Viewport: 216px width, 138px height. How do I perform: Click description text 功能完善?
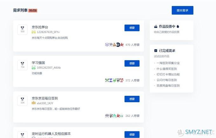click(37, 73)
